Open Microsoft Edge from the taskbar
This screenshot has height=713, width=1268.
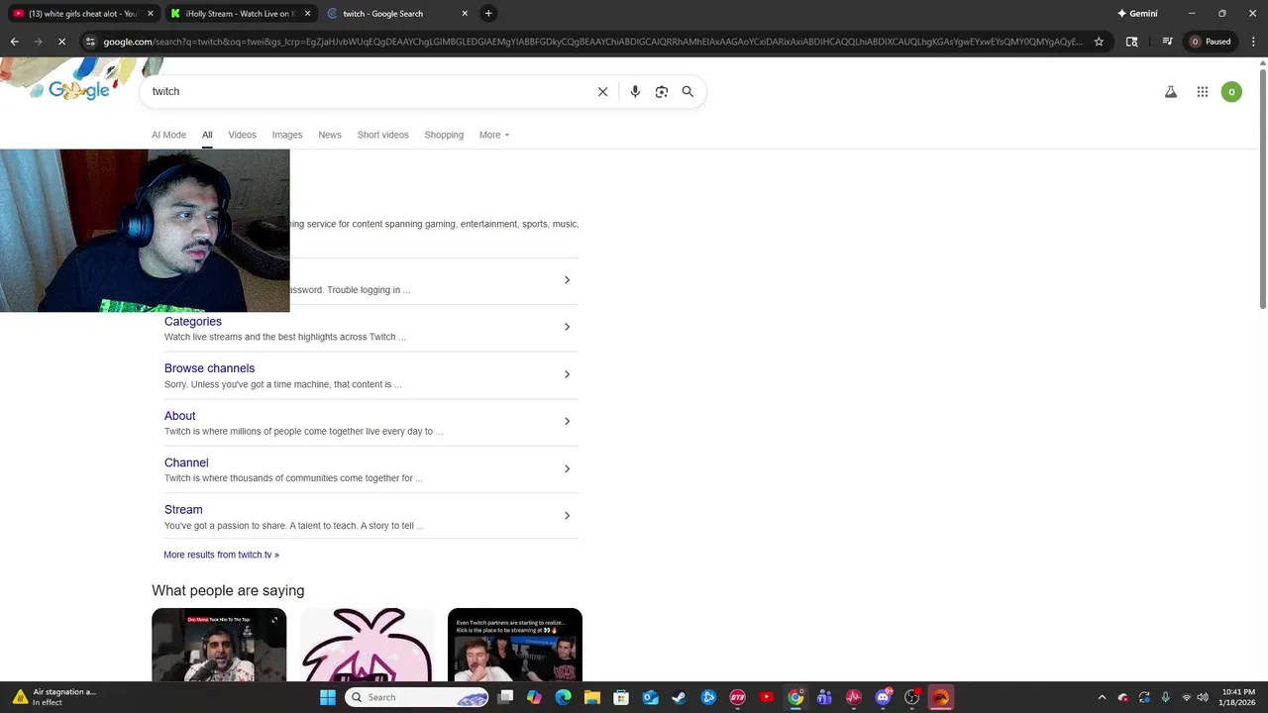[x=564, y=697]
